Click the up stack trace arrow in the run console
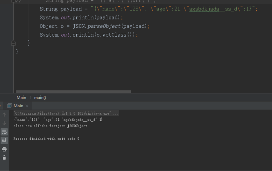The image size is (272, 171). 4,115
